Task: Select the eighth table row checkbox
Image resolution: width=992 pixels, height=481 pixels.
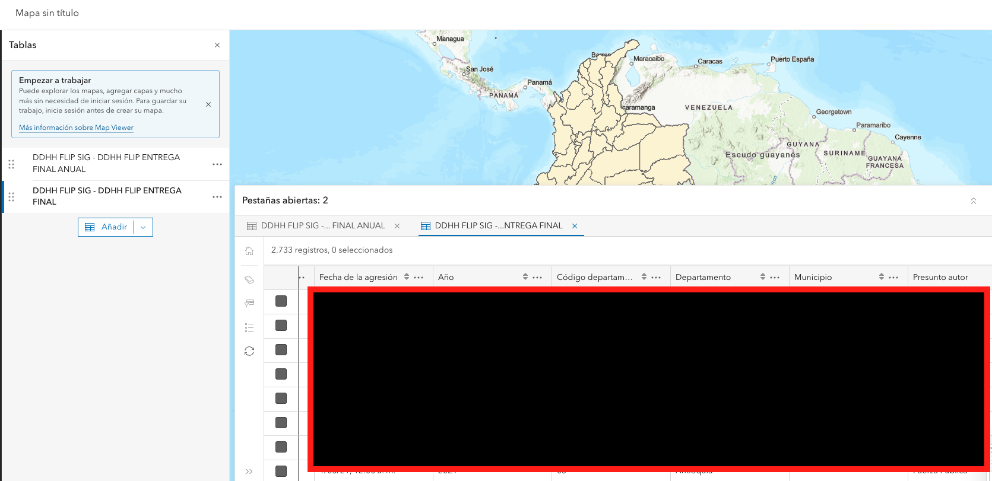Action: pos(281,472)
